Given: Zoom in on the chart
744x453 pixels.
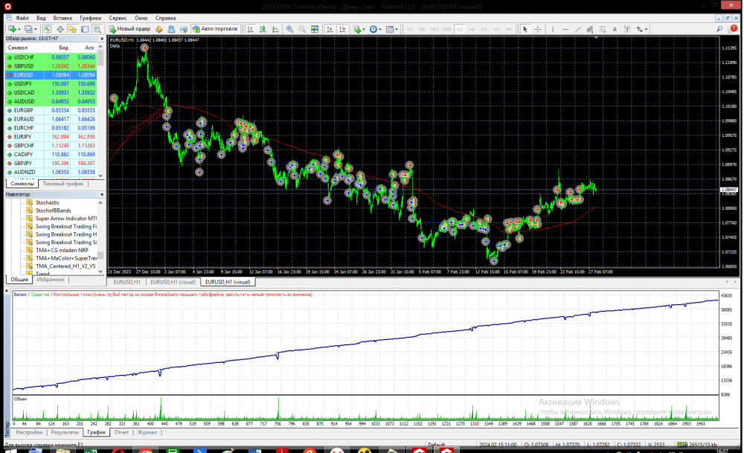Looking at the screenshot, I should point(289,29).
